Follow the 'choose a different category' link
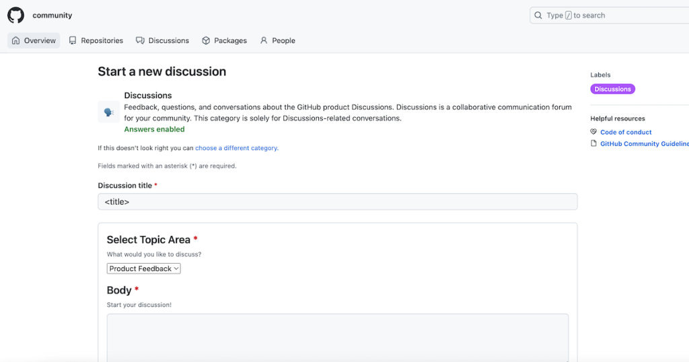689x362 pixels. point(236,148)
